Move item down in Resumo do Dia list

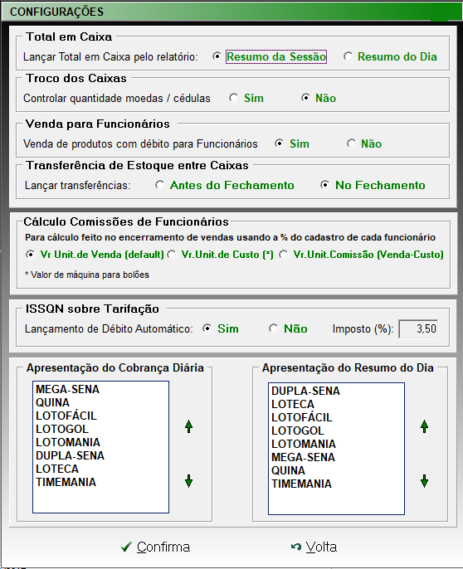pyautogui.click(x=424, y=481)
